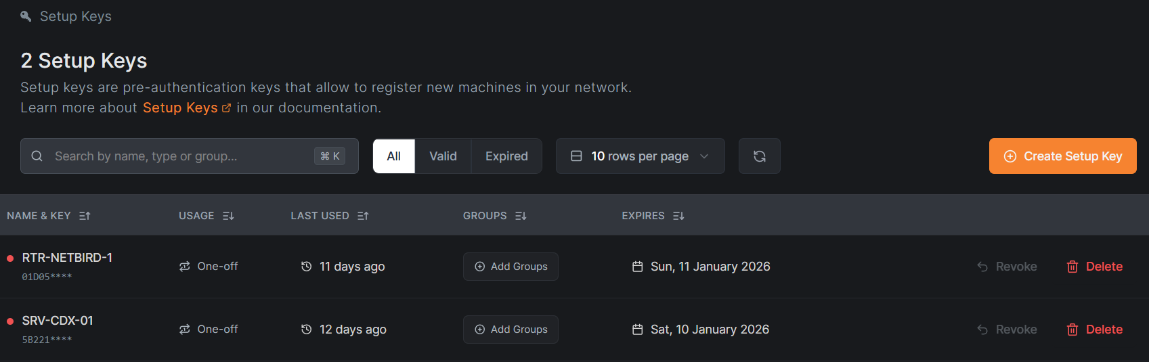Delete the RTR-NETBIRD-1 setup key
Screen dimensions: 1149x362
[x=1094, y=267]
